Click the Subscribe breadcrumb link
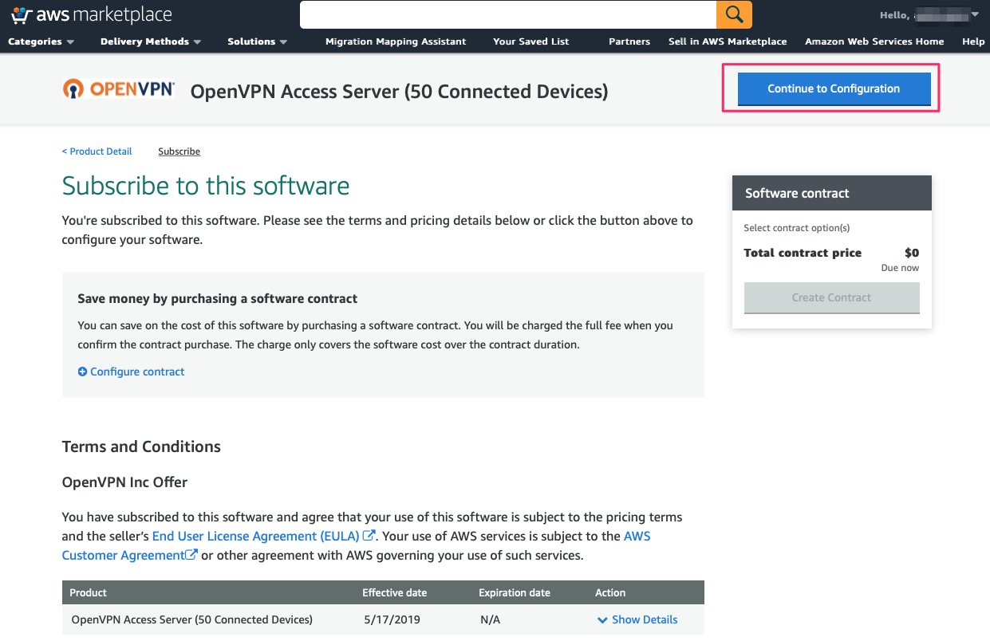Image resolution: width=990 pixels, height=641 pixels. (179, 151)
